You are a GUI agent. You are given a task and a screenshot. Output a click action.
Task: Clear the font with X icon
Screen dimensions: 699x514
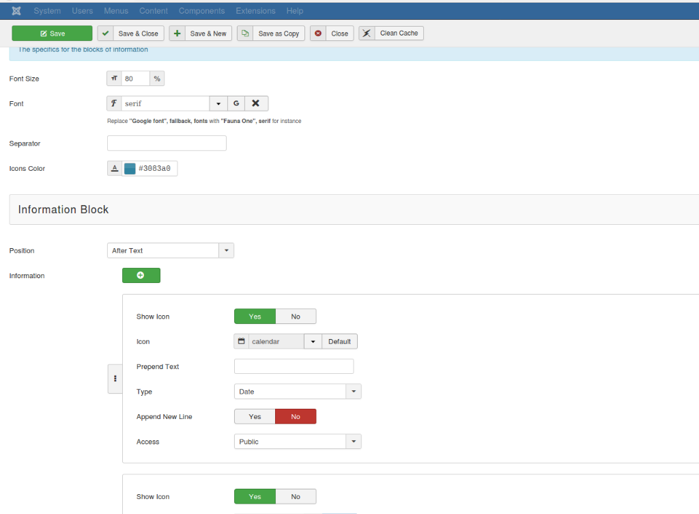click(x=256, y=103)
